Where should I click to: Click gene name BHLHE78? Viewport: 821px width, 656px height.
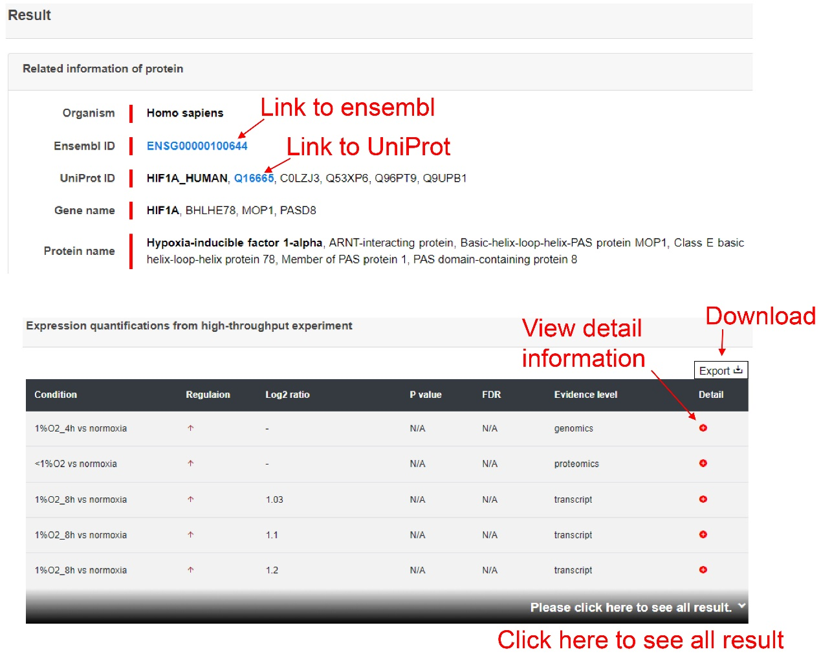pyautogui.click(x=210, y=210)
